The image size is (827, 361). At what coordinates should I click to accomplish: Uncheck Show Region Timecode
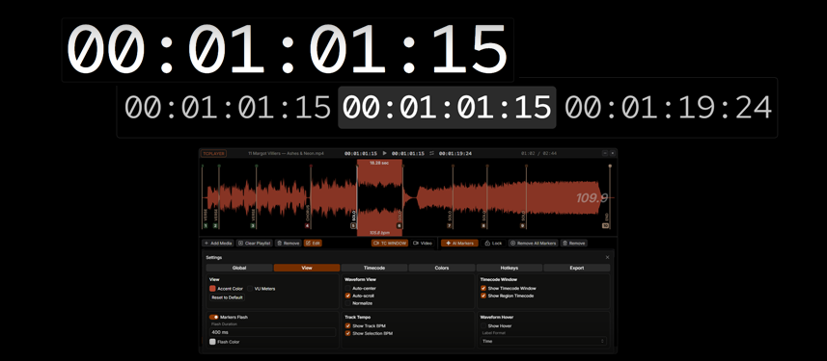tap(483, 296)
